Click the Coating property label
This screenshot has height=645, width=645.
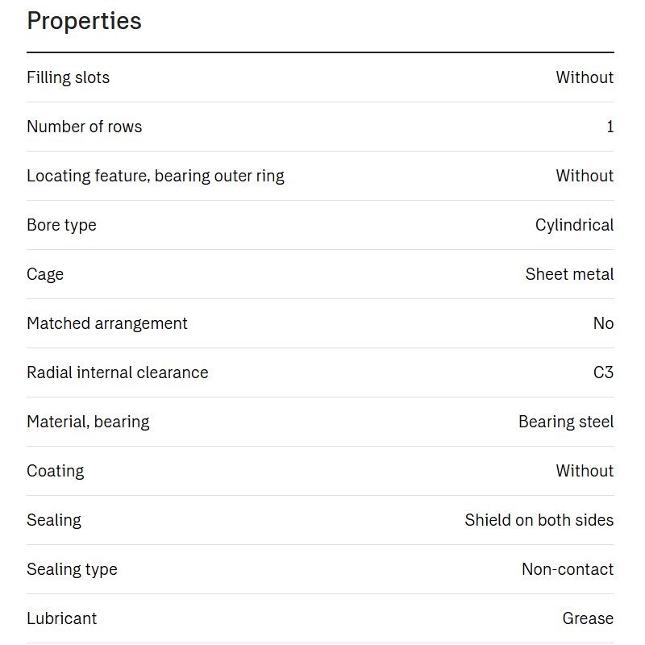tap(56, 472)
